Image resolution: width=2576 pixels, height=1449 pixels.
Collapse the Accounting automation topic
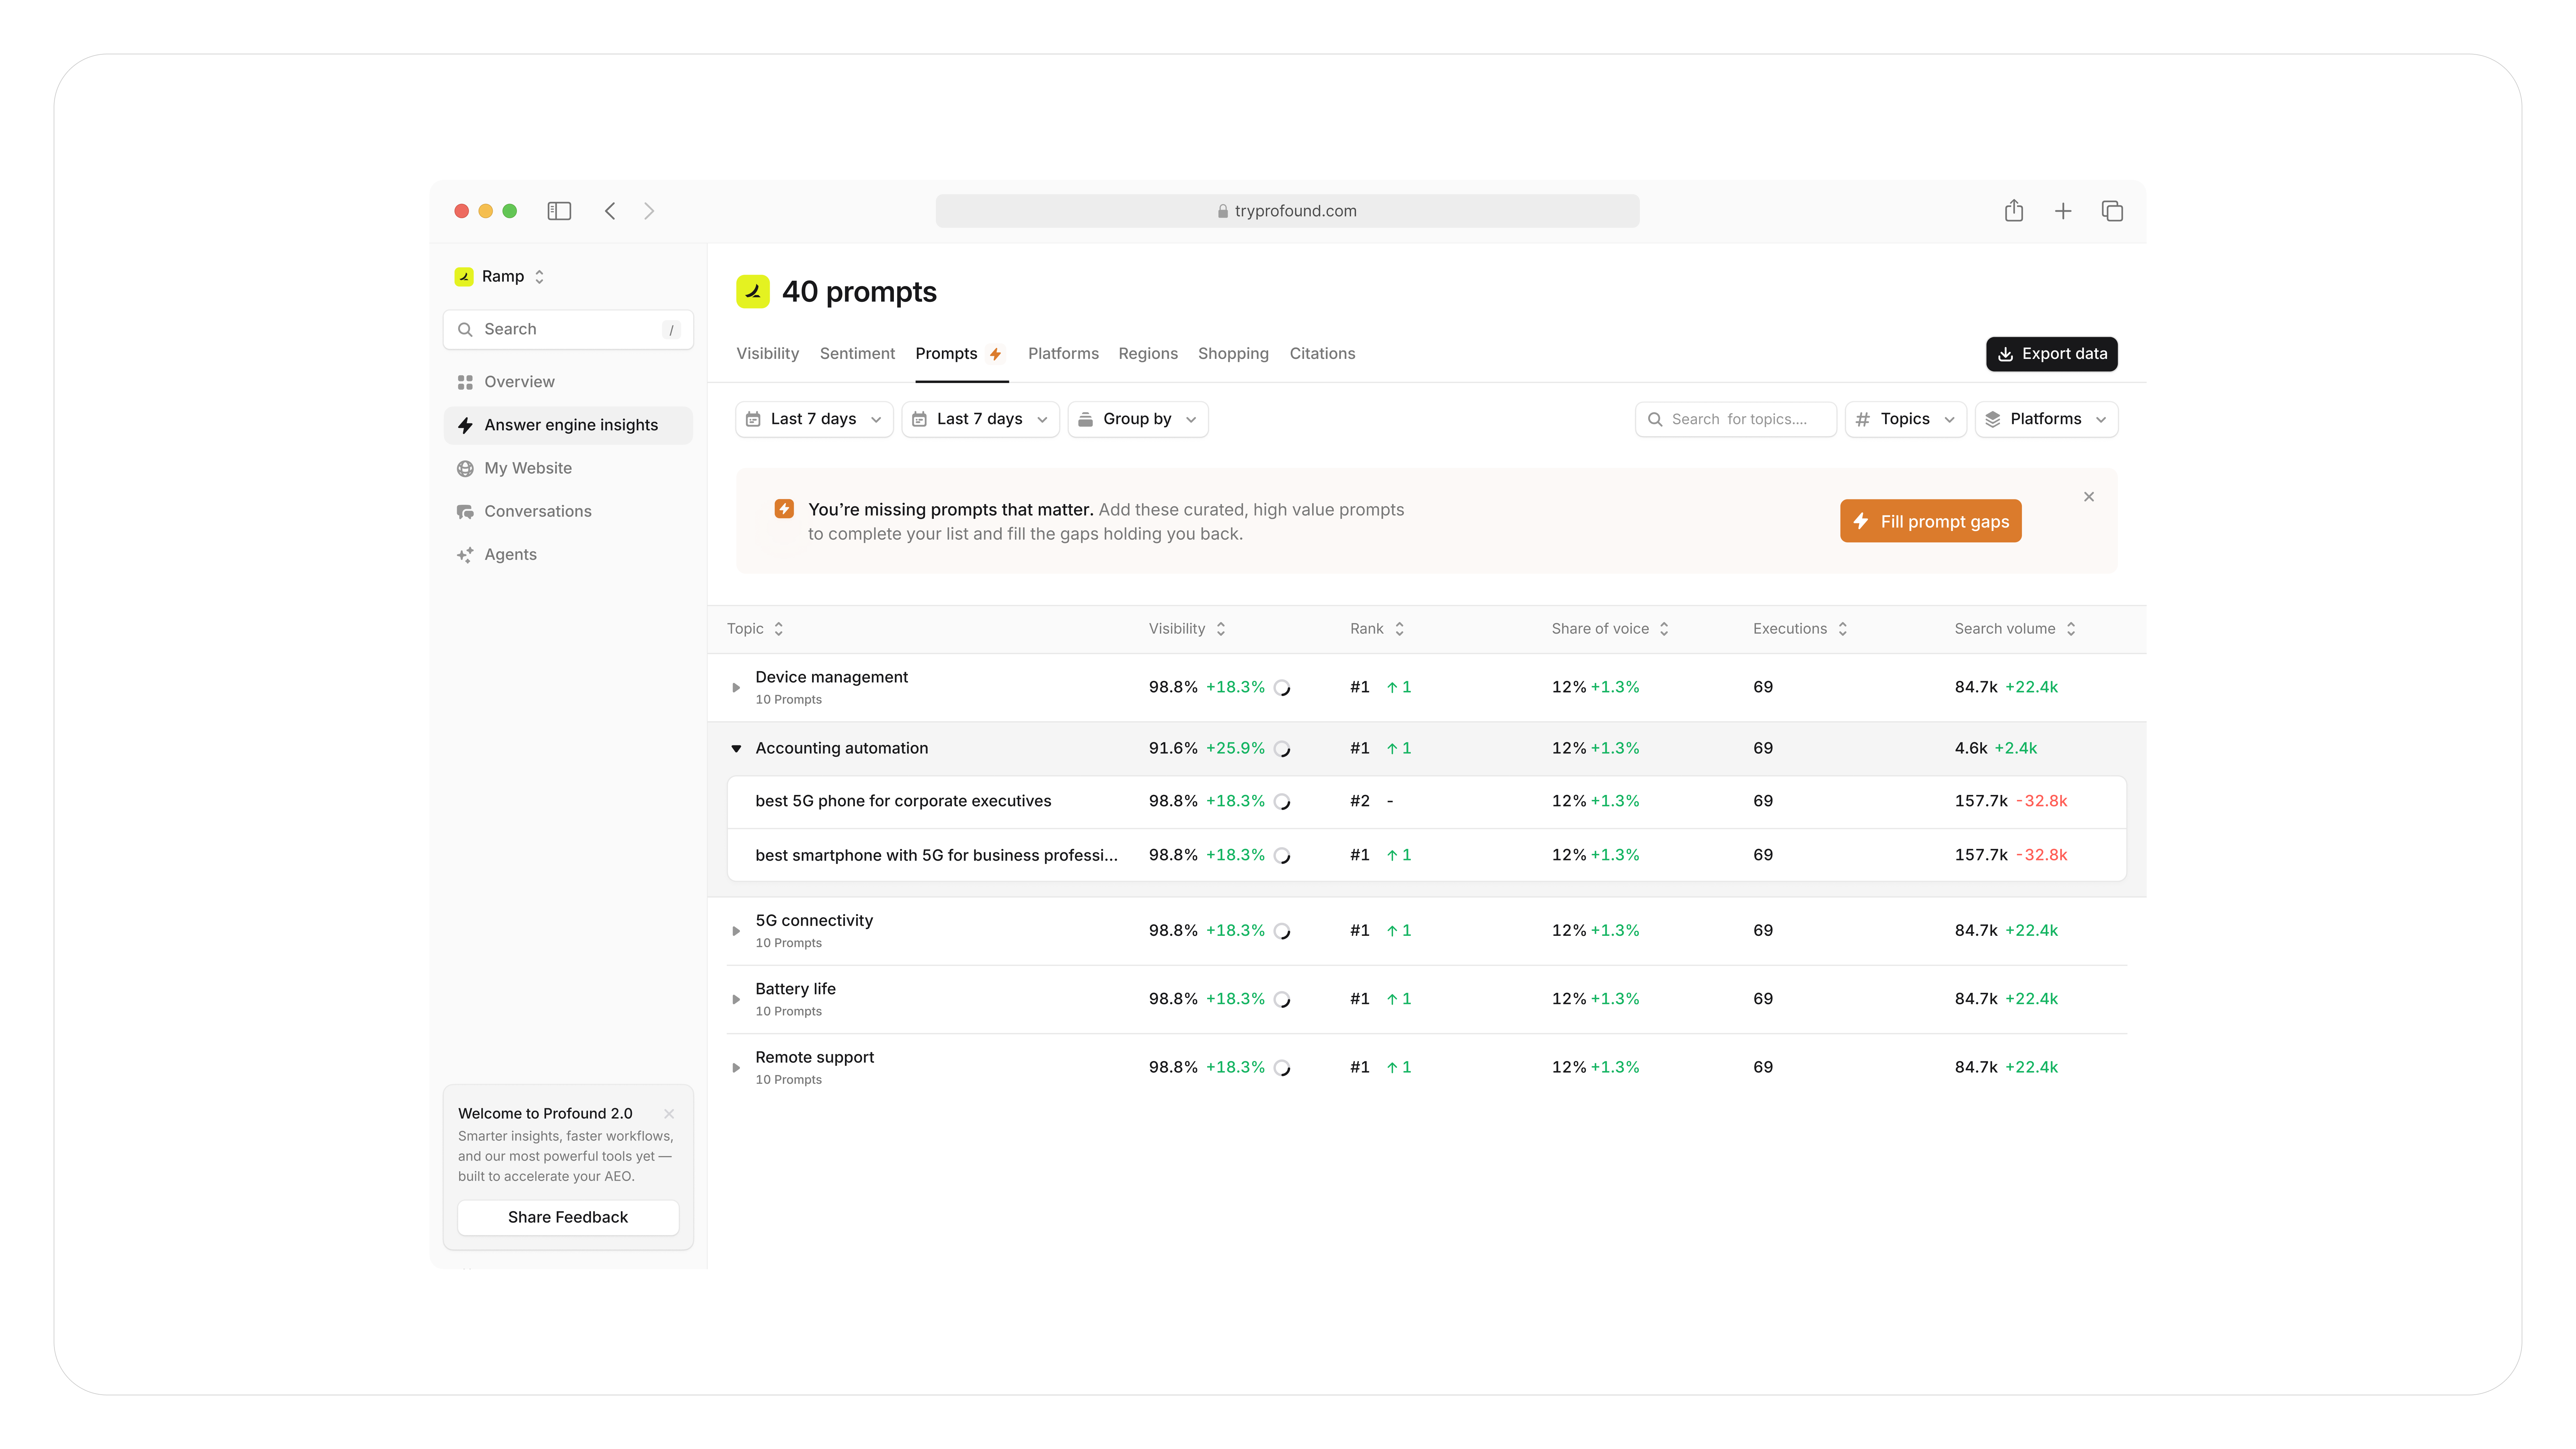point(736,749)
